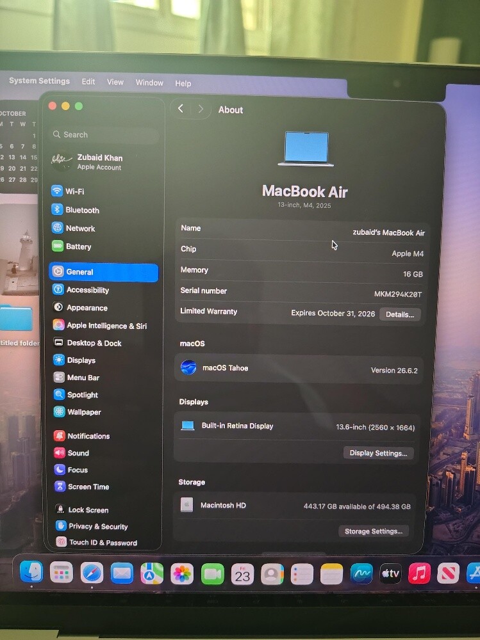480x640 pixels.
Task: Open Touch ID & Password settings
Action: pyautogui.click(x=97, y=542)
